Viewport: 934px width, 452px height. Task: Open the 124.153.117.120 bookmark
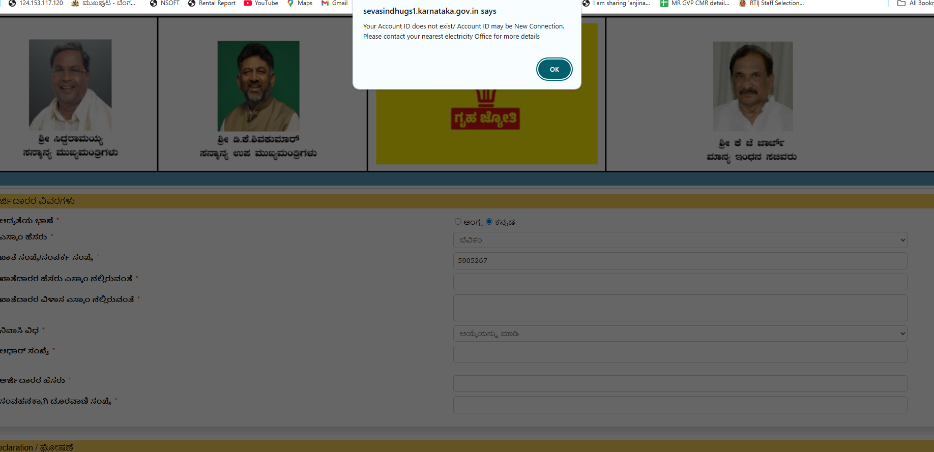point(36,3)
